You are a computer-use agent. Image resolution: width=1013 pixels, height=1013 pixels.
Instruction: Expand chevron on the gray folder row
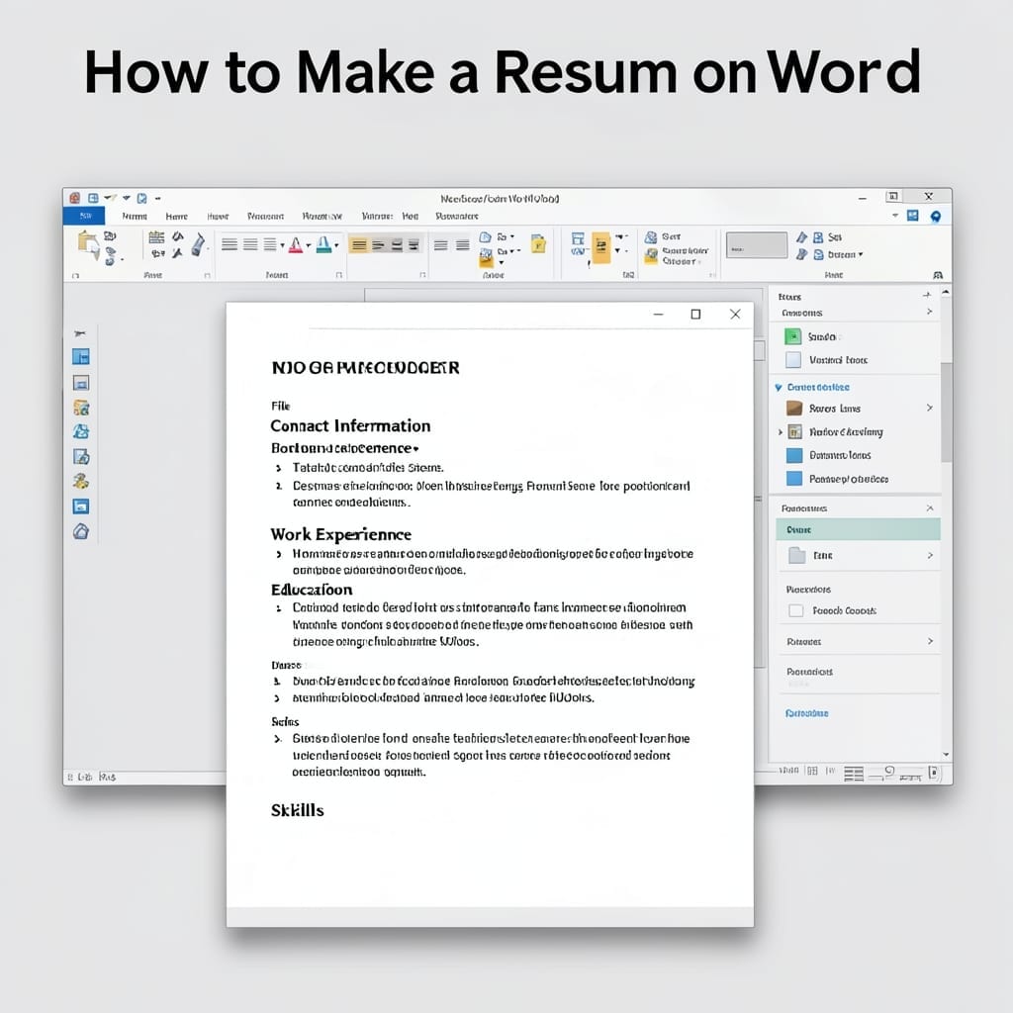point(930,556)
